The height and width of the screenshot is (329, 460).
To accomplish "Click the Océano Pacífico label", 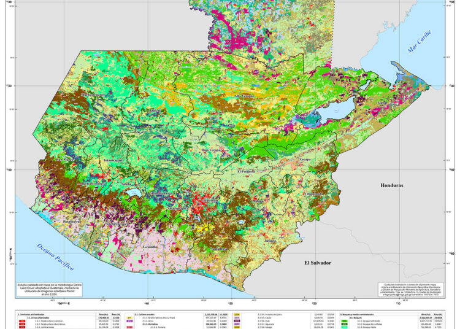I will [x=55, y=258].
